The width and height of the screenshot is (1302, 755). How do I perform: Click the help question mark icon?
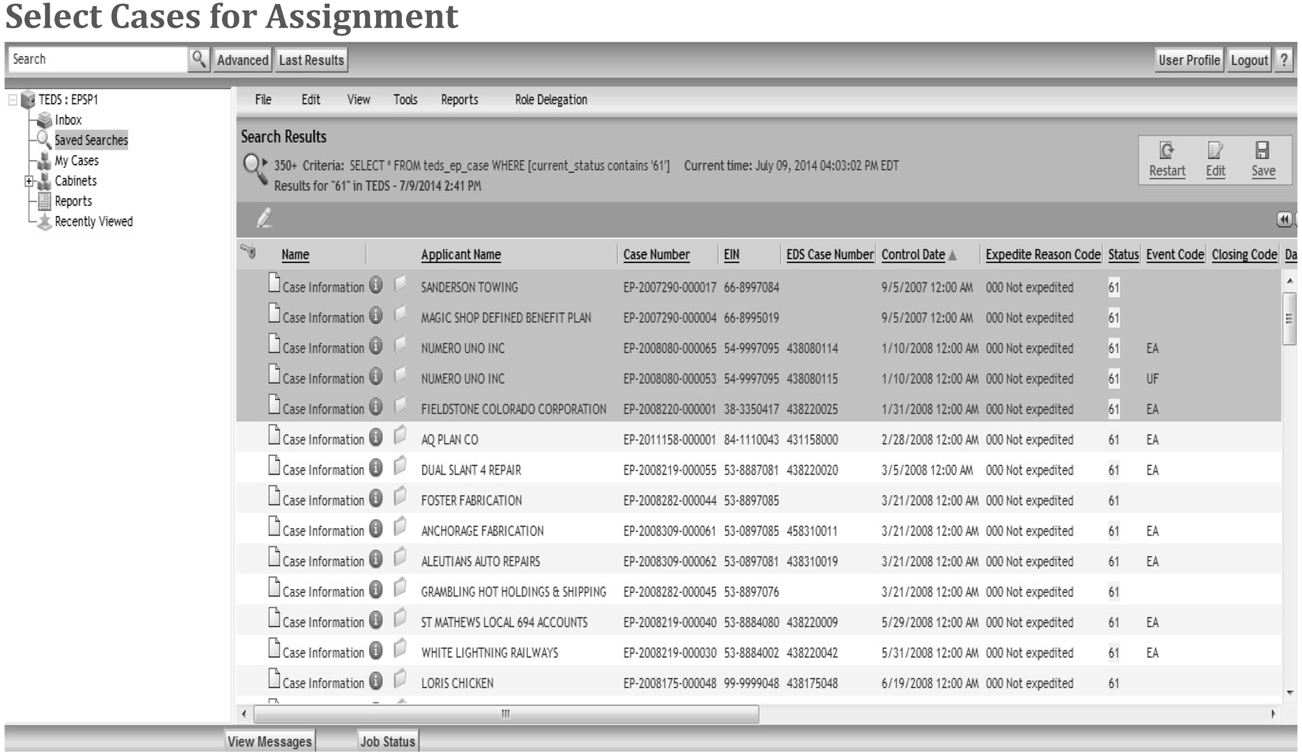point(1284,60)
